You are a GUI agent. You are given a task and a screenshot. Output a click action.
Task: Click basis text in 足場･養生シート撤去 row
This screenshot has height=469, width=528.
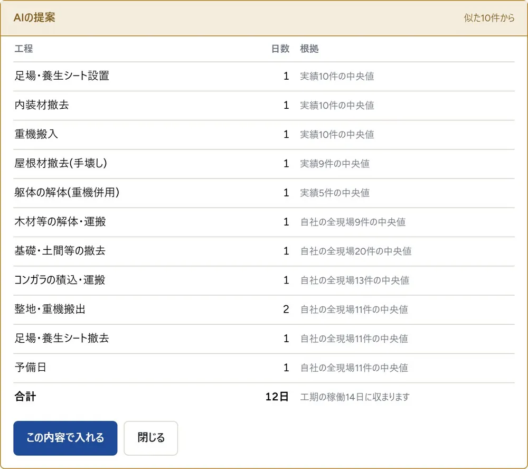coord(354,339)
